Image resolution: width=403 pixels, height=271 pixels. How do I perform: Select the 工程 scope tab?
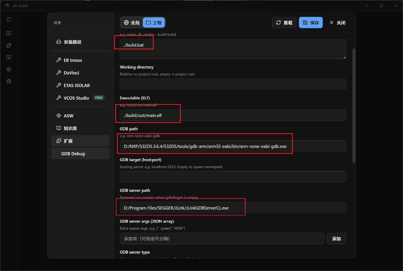(x=154, y=22)
